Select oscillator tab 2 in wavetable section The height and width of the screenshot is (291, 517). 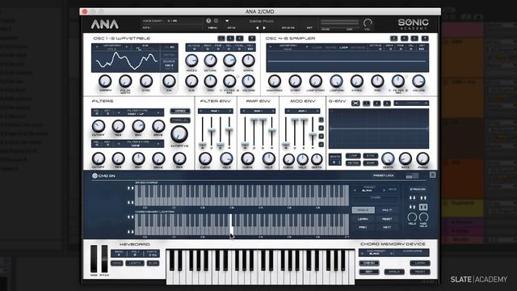[x=230, y=38]
